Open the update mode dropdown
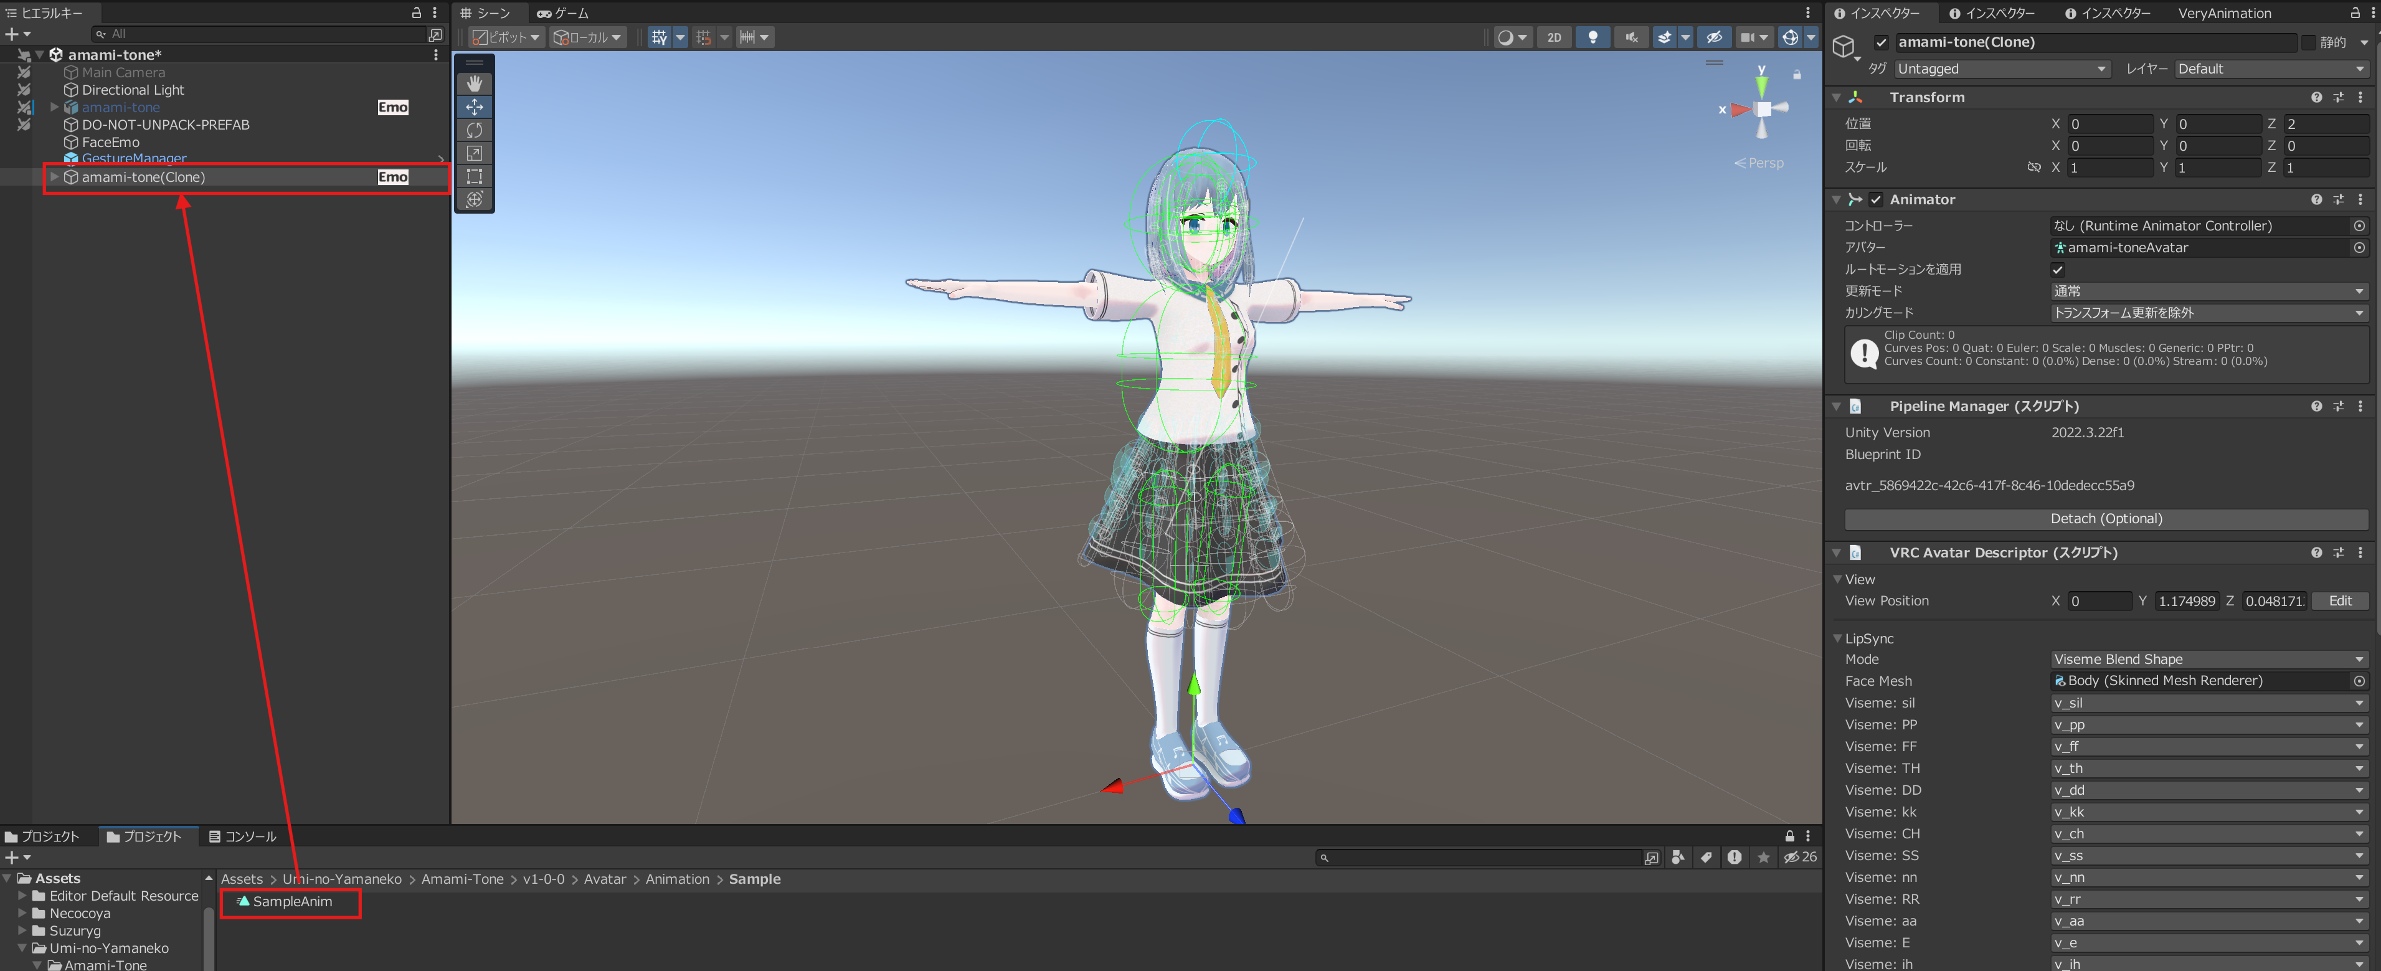The image size is (2381, 971). (x=2209, y=291)
